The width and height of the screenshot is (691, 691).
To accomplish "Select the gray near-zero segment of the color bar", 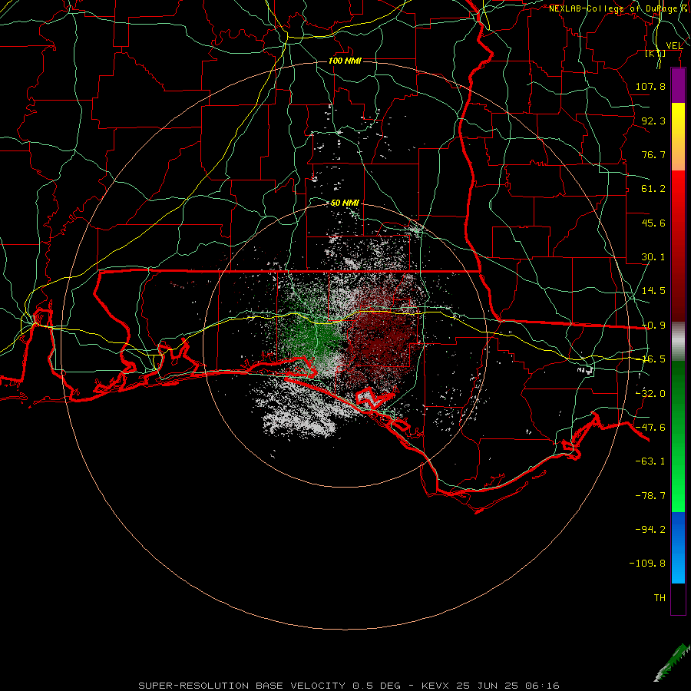I will (678, 342).
